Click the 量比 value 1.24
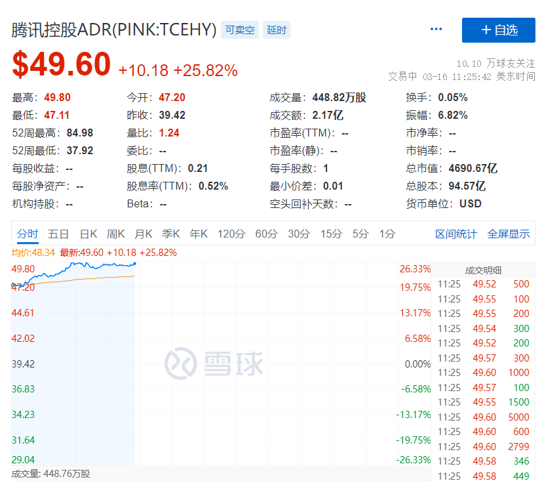 (x=169, y=133)
